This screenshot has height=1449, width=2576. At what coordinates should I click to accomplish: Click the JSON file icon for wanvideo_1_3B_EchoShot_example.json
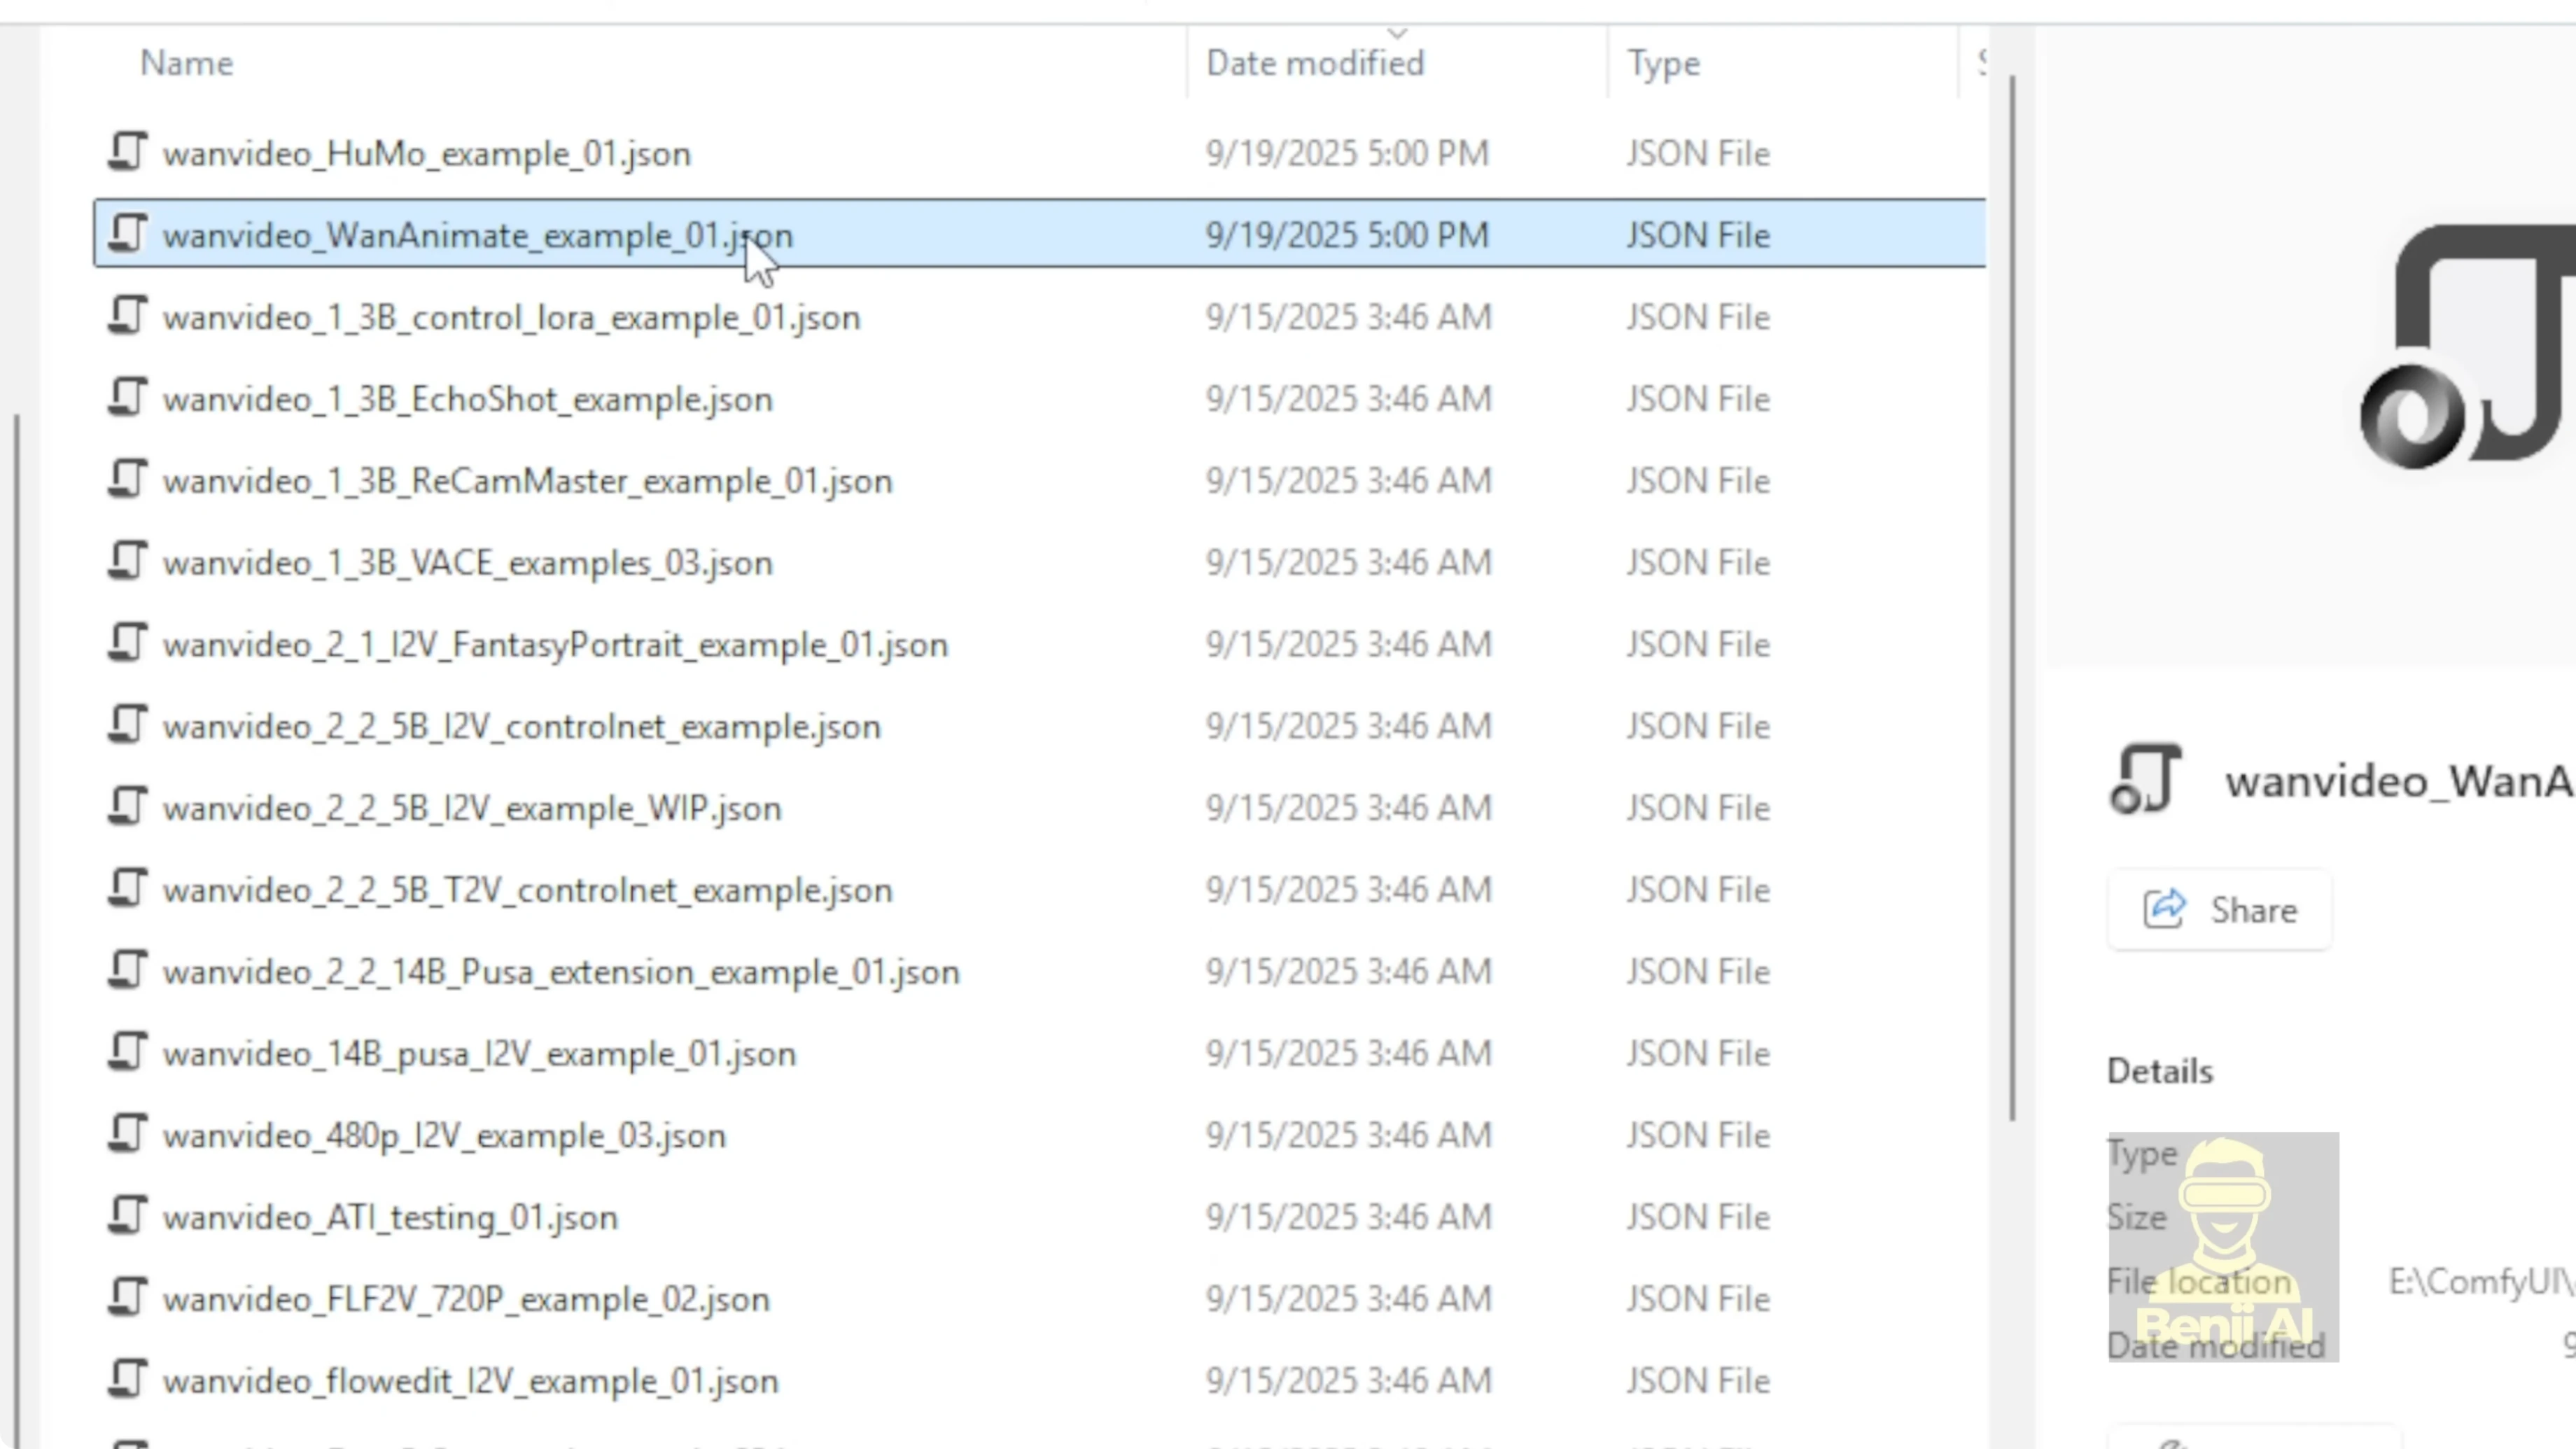point(127,398)
